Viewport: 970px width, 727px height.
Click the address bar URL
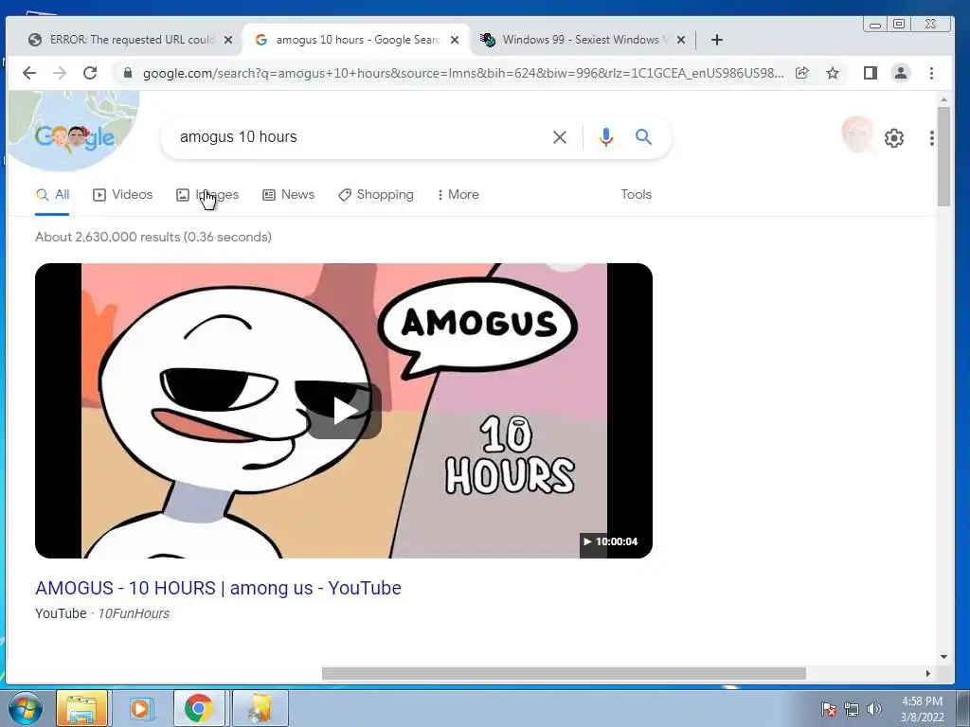coord(462,73)
